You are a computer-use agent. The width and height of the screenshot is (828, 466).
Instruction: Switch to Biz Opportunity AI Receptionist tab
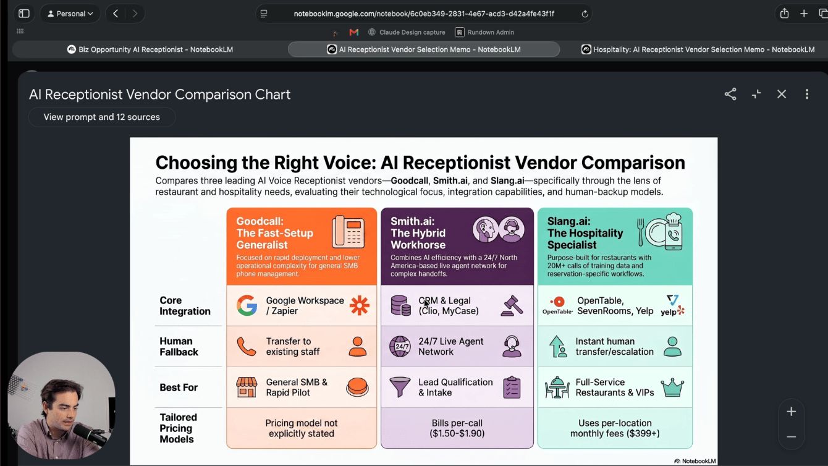(150, 49)
